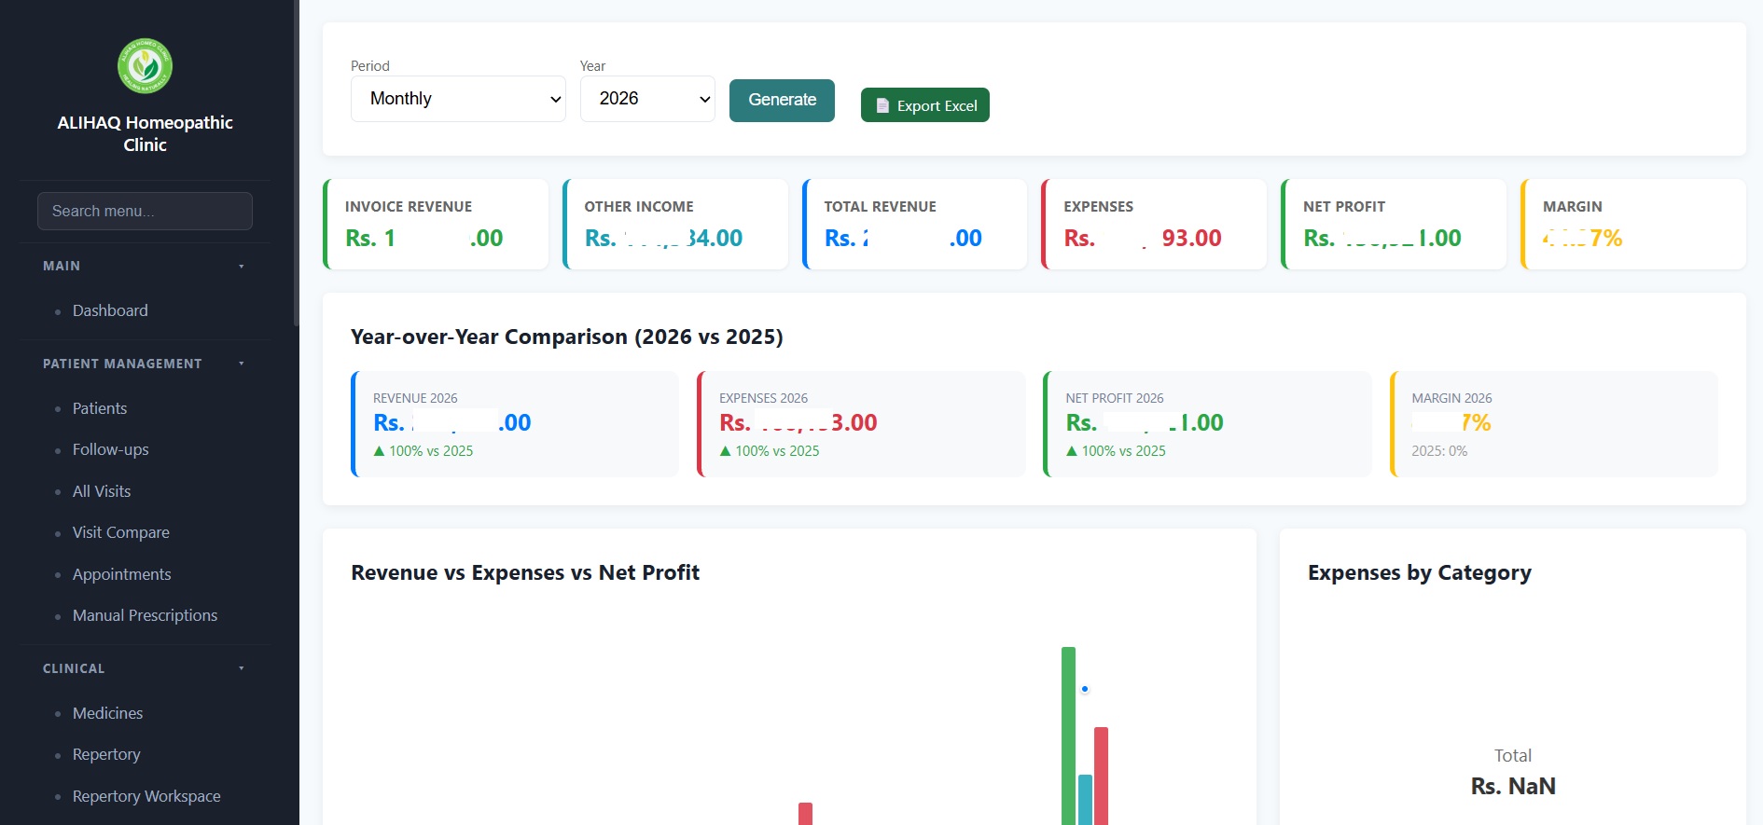Open Repertory Workspace
The image size is (1763, 825).
[146, 796]
